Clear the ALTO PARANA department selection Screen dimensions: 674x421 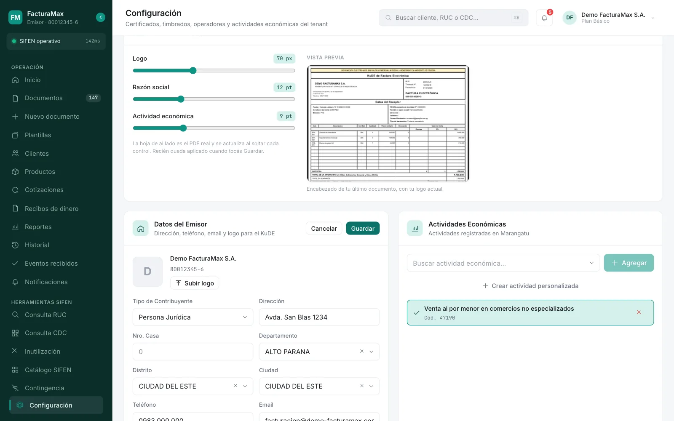[x=361, y=351]
